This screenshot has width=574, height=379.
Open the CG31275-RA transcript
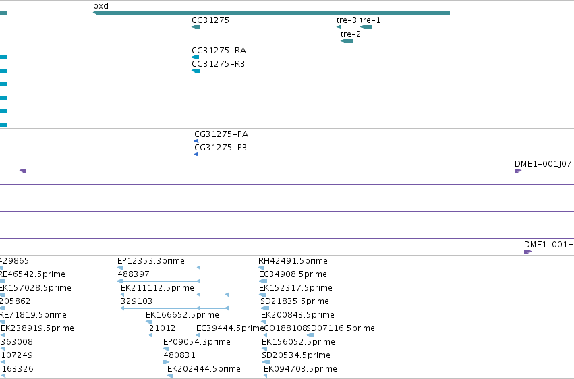(196, 57)
